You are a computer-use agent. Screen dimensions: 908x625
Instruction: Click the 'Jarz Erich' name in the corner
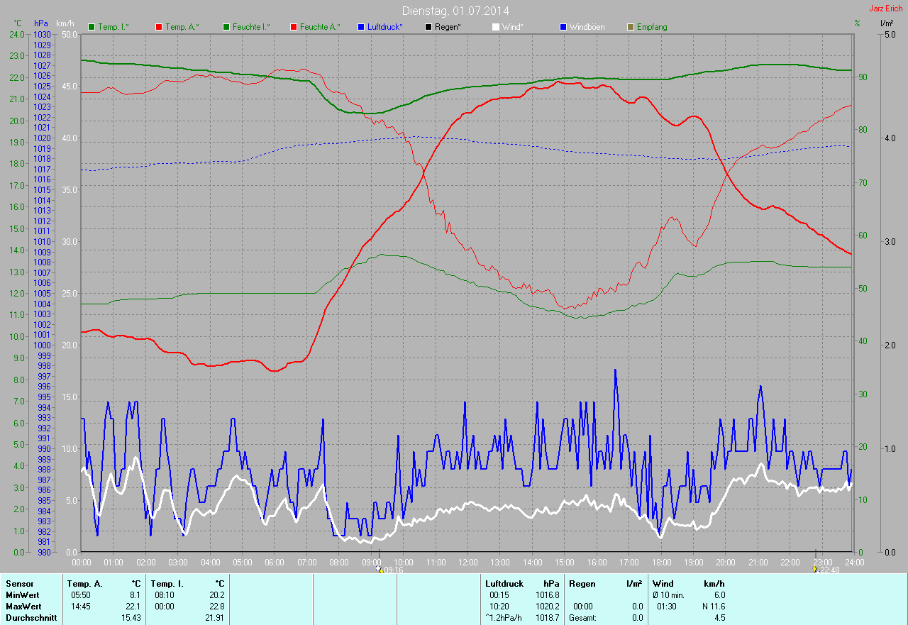point(887,8)
